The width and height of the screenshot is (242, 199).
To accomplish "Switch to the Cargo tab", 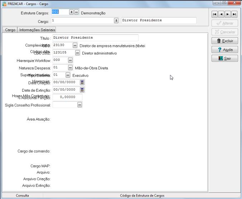I will 10,30.
